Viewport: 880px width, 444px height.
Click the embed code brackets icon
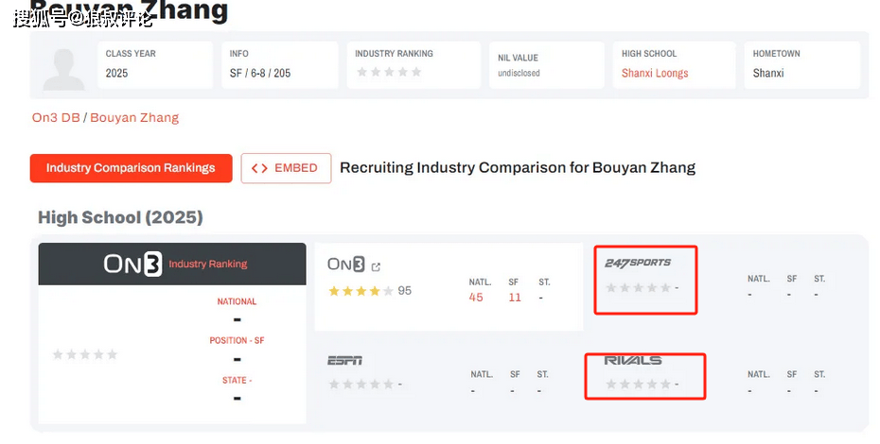259,168
